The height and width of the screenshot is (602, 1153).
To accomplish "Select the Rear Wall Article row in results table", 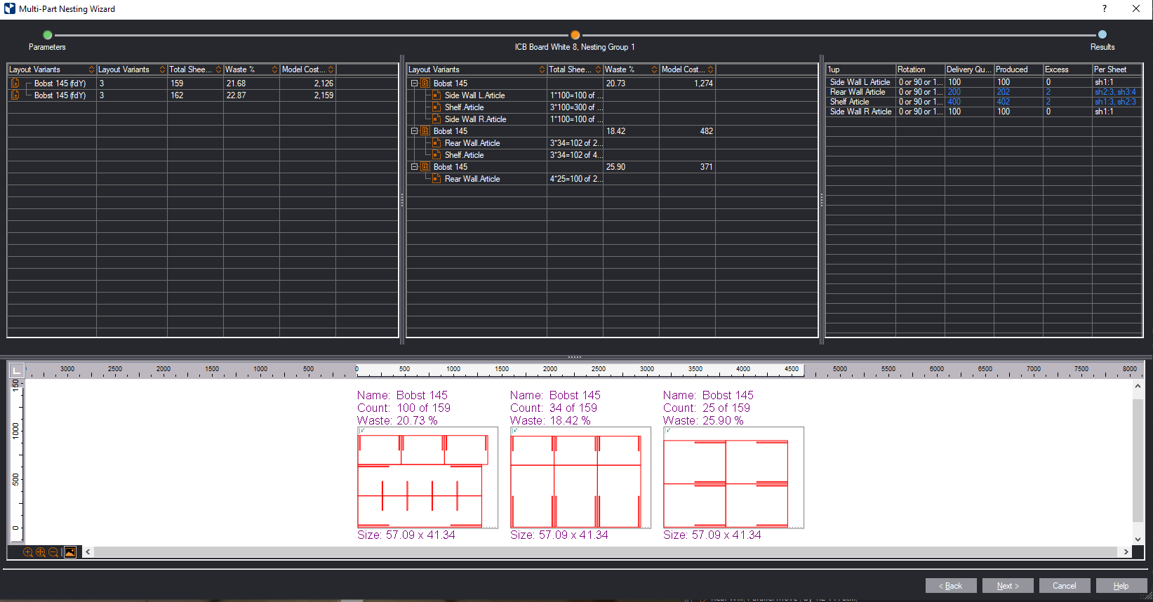I will point(984,92).
